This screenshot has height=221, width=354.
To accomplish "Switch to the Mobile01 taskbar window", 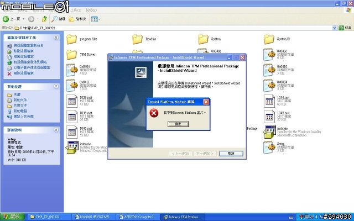I will point(93,217).
